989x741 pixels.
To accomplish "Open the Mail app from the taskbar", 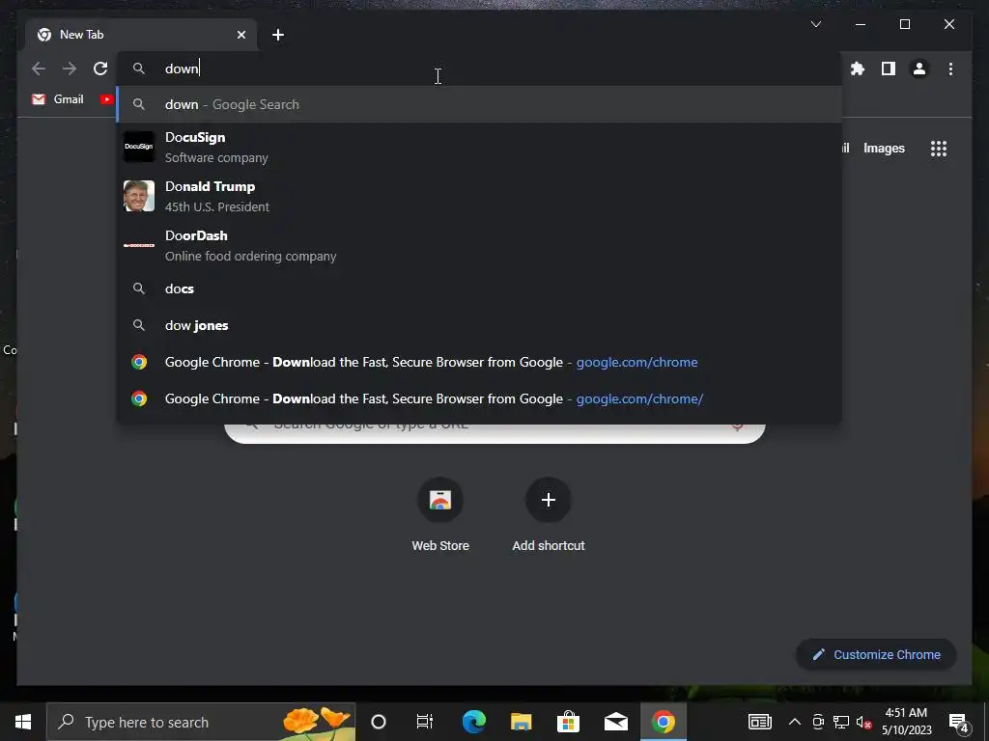I will coord(615,722).
